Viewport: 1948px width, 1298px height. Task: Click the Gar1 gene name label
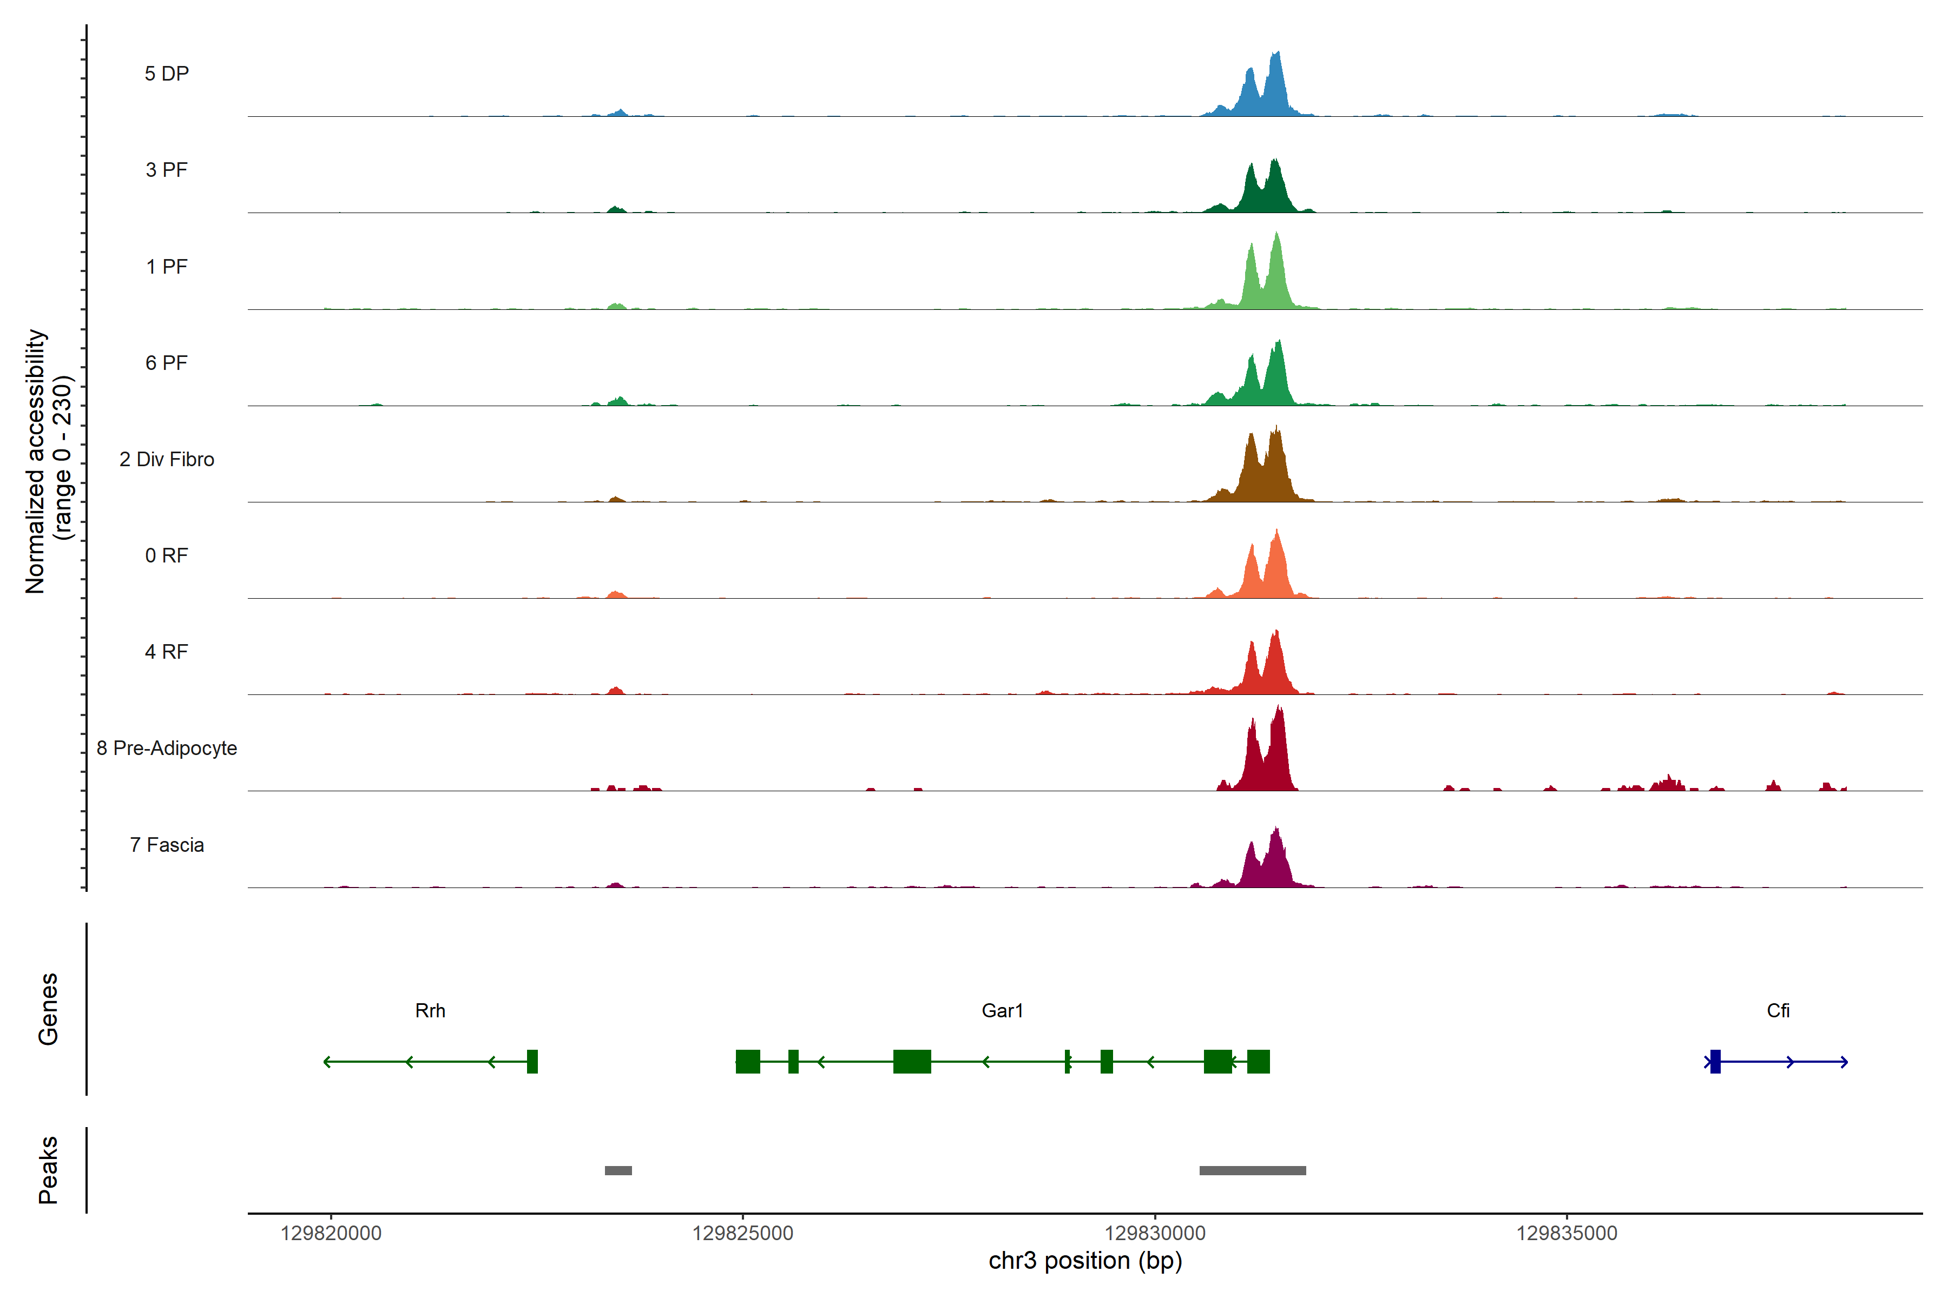[x=1002, y=1011]
